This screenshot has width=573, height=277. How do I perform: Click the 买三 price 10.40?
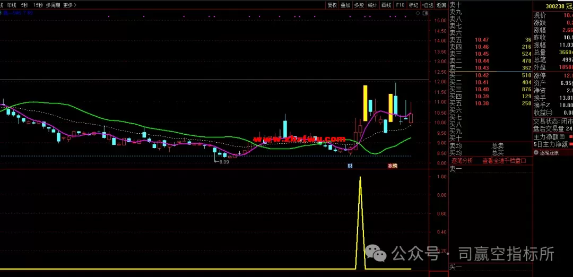click(482, 89)
